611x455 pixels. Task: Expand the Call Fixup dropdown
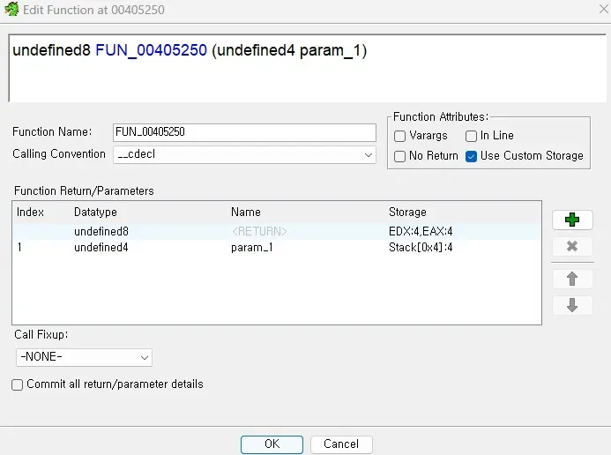click(x=85, y=357)
